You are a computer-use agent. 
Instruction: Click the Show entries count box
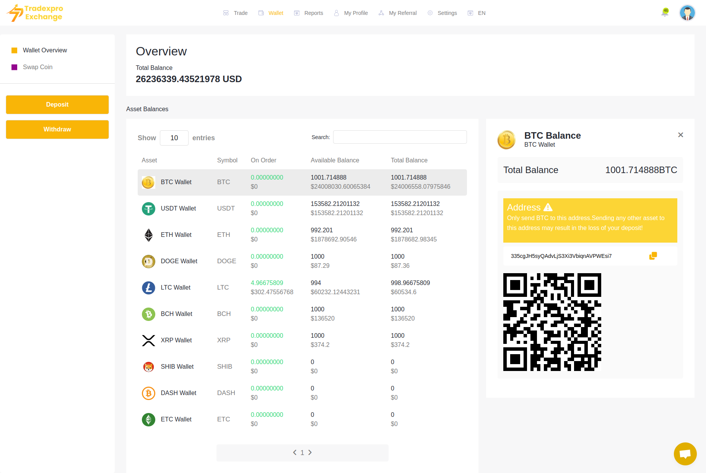tap(174, 138)
